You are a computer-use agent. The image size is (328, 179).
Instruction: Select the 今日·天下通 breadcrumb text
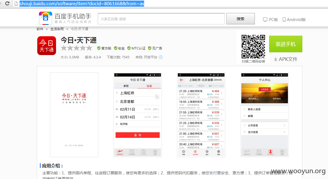click(x=80, y=29)
